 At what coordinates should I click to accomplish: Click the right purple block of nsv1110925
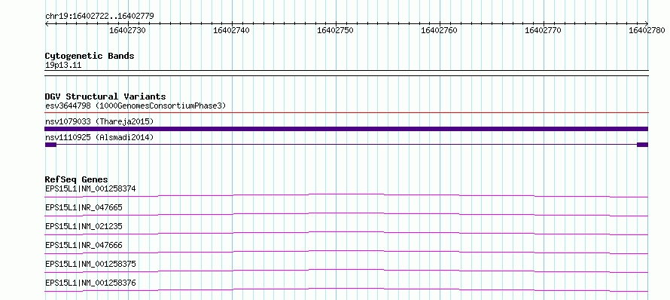642,145
